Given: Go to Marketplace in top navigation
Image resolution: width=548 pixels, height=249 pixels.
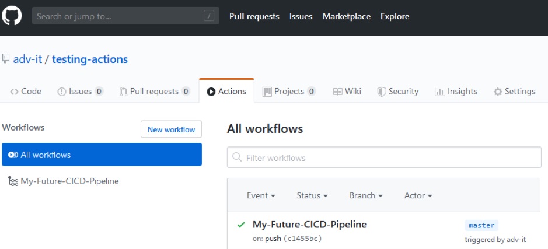Looking at the screenshot, I should point(346,16).
